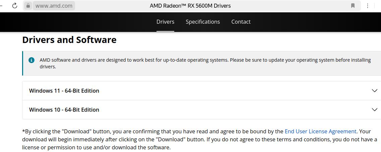Click the www.amd.com address field
The image size is (381, 152).
(54, 6)
